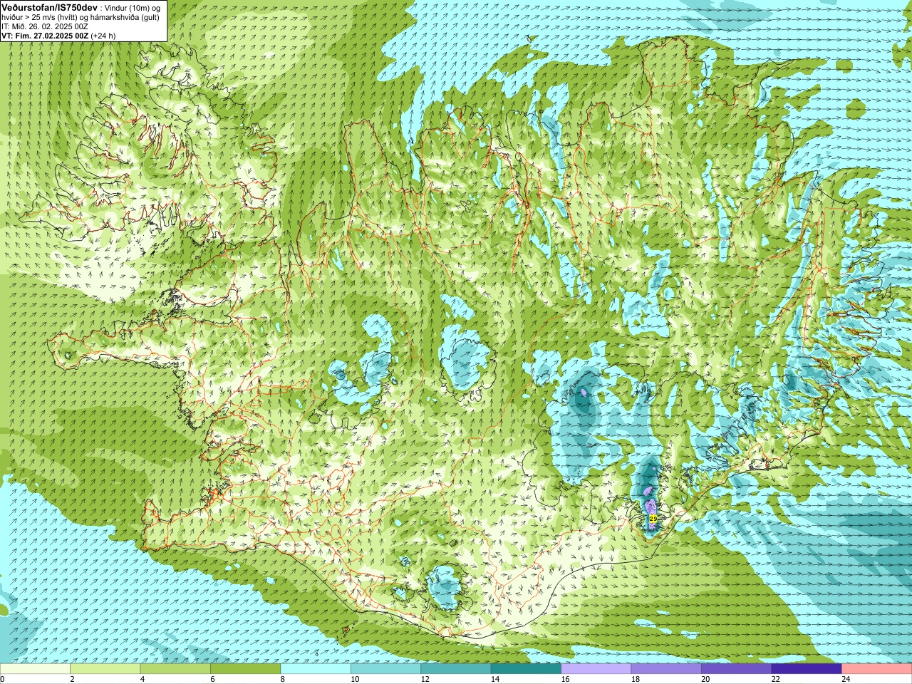This screenshot has width=912, height=684.
Task: Click the legend tick label 0
Action: click(3, 679)
